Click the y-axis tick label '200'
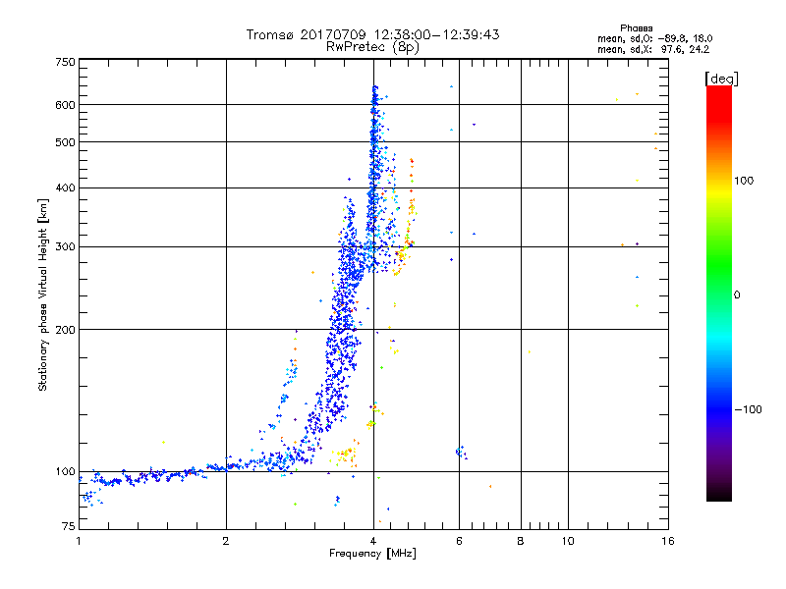Viewport: 786px width, 589px height. coord(65,330)
